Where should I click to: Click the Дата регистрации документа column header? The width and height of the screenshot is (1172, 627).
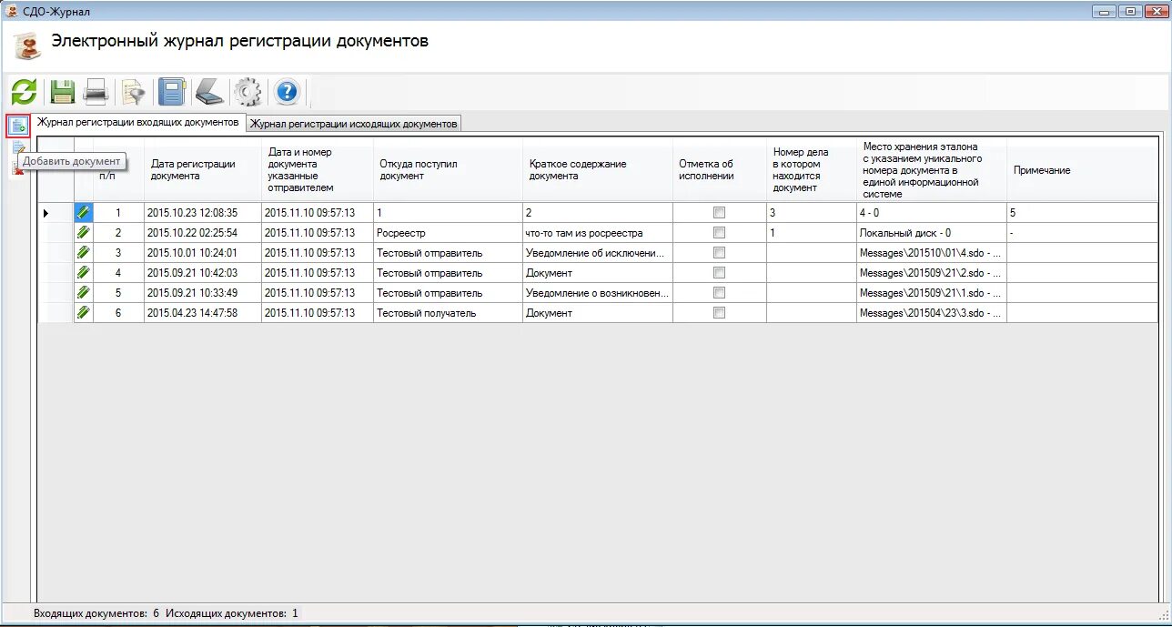coord(202,170)
